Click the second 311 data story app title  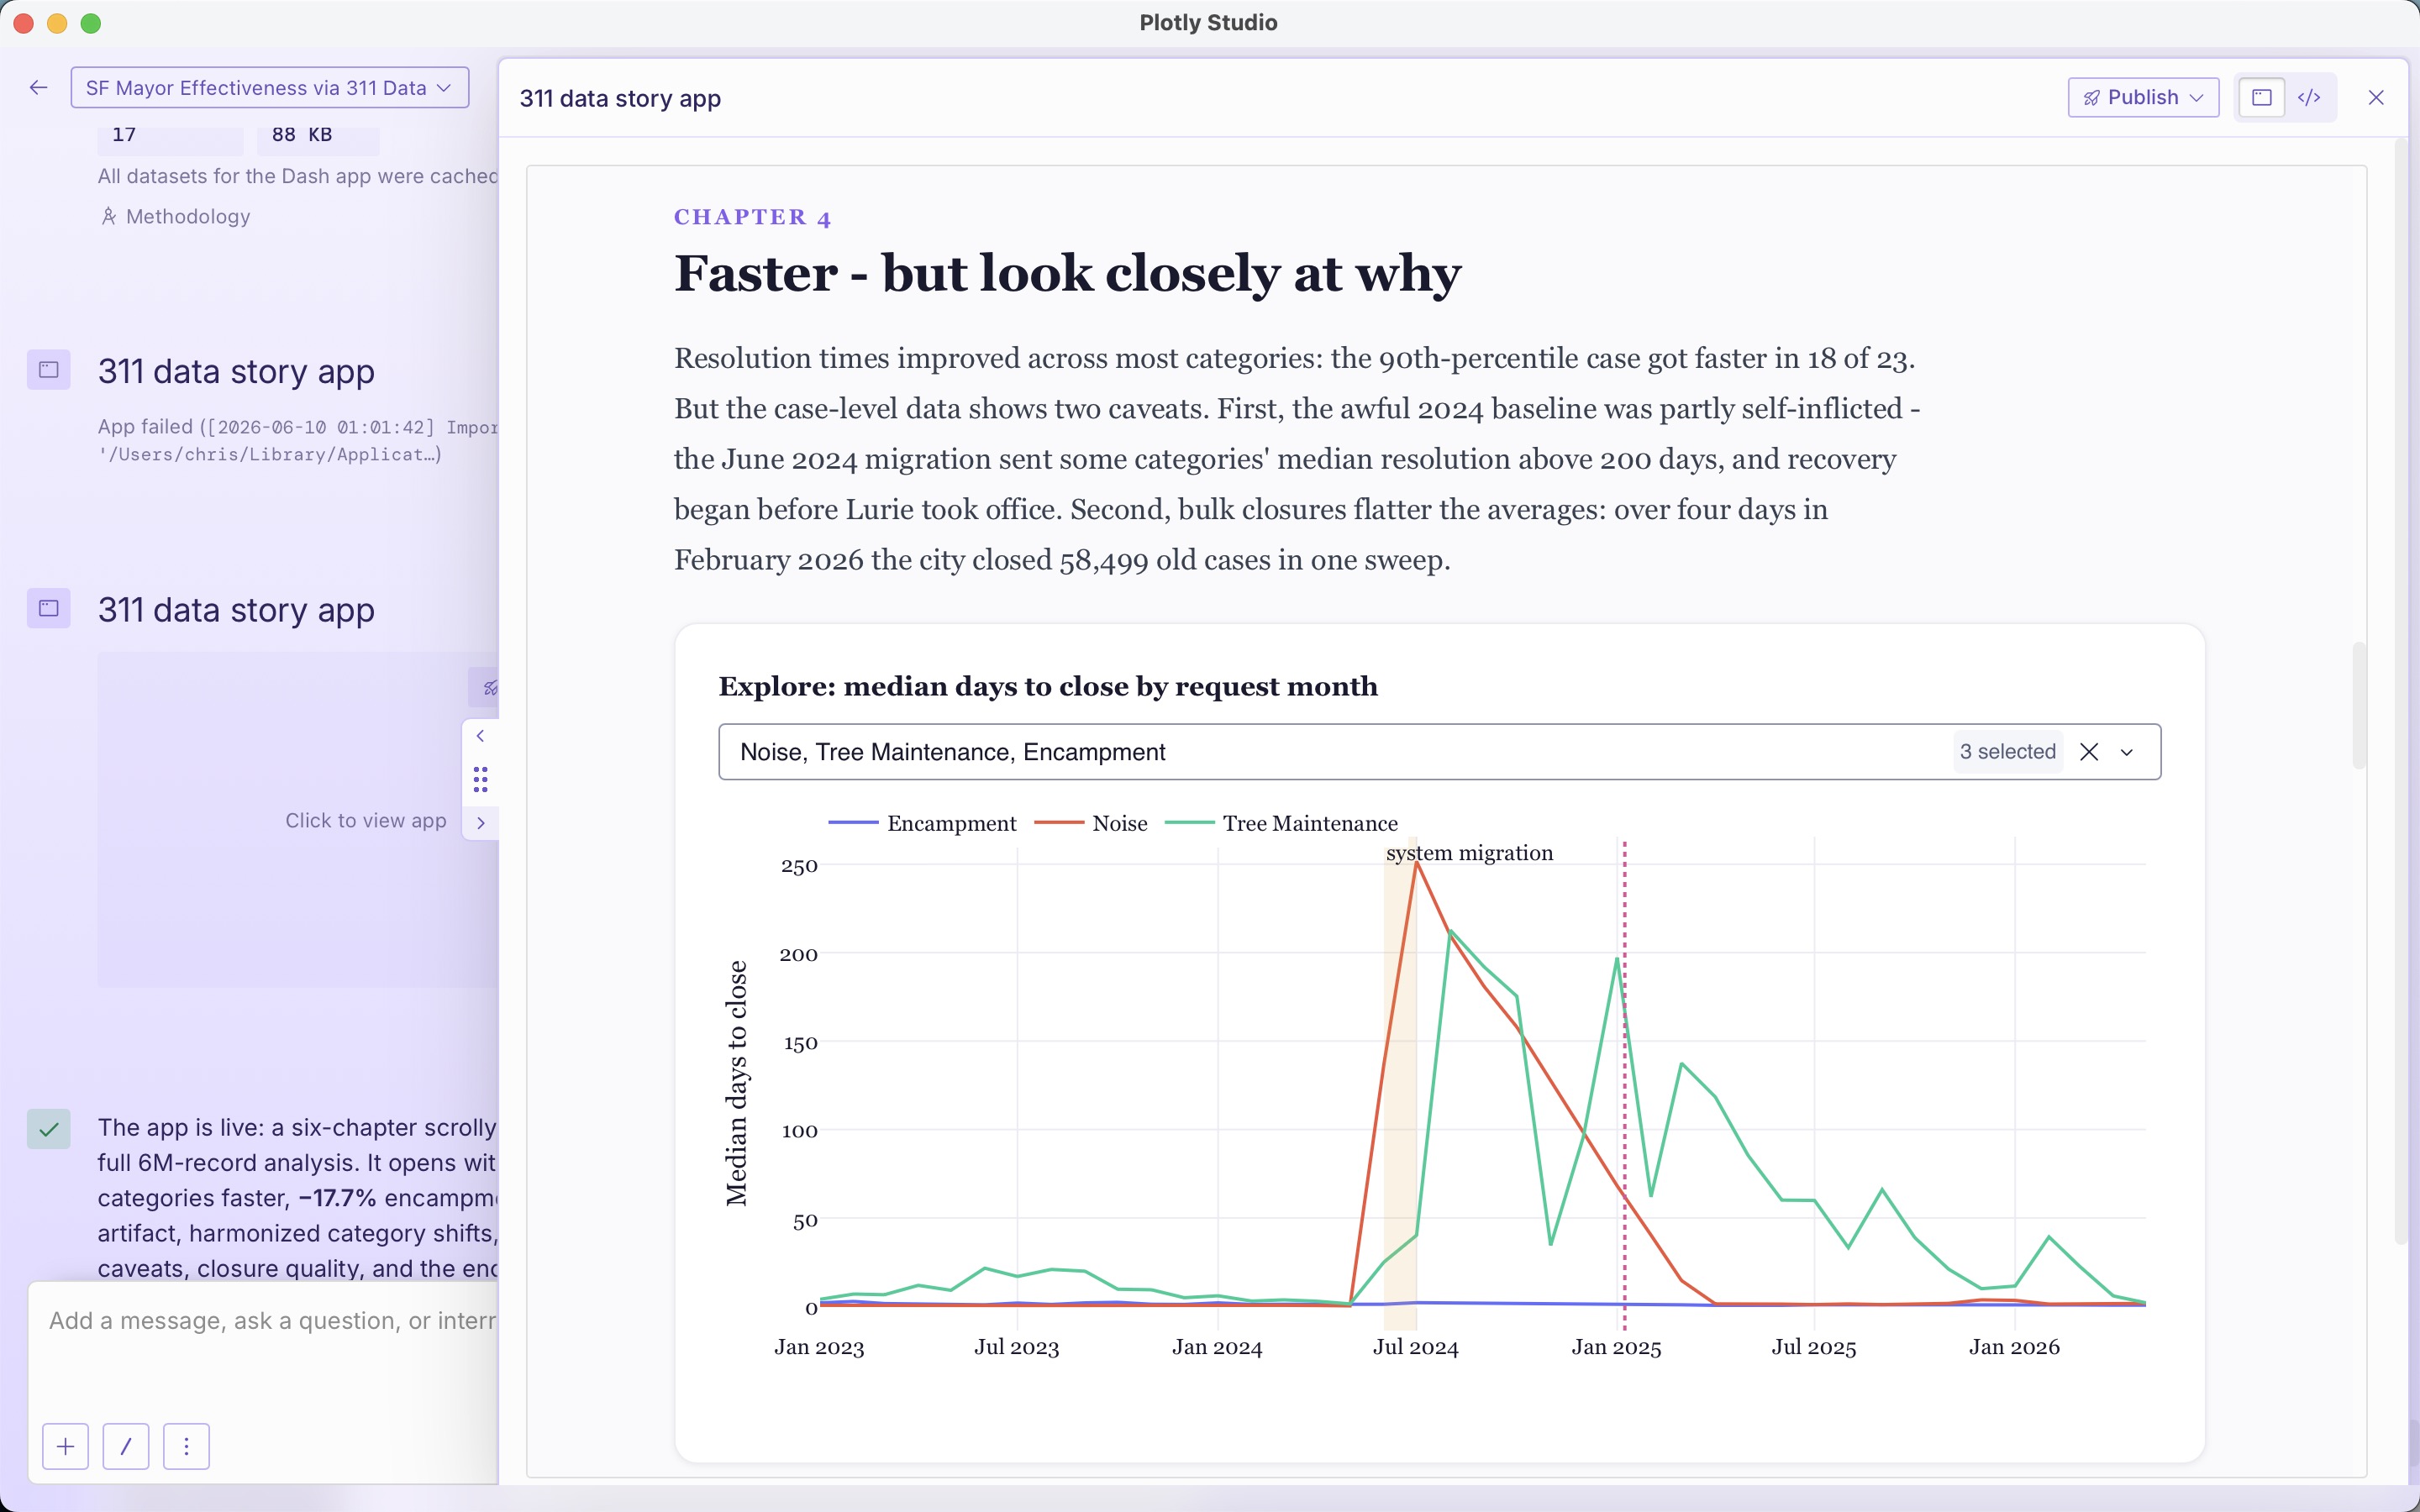[x=236, y=610]
